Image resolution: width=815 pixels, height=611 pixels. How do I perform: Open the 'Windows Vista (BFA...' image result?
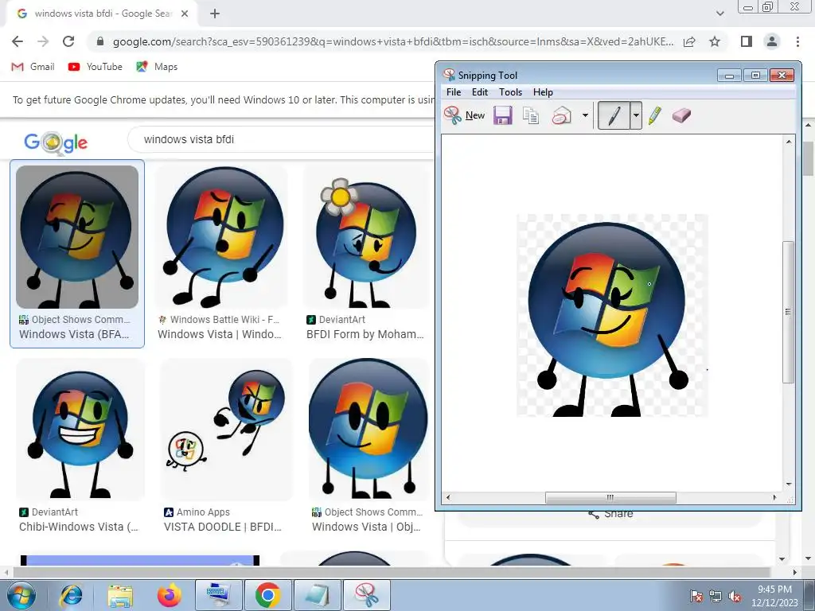77,237
